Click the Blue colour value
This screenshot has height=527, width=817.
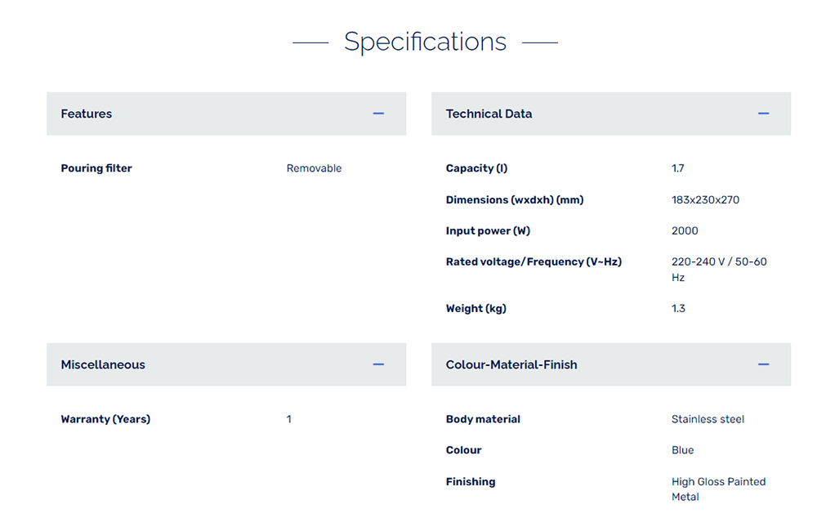(682, 450)
